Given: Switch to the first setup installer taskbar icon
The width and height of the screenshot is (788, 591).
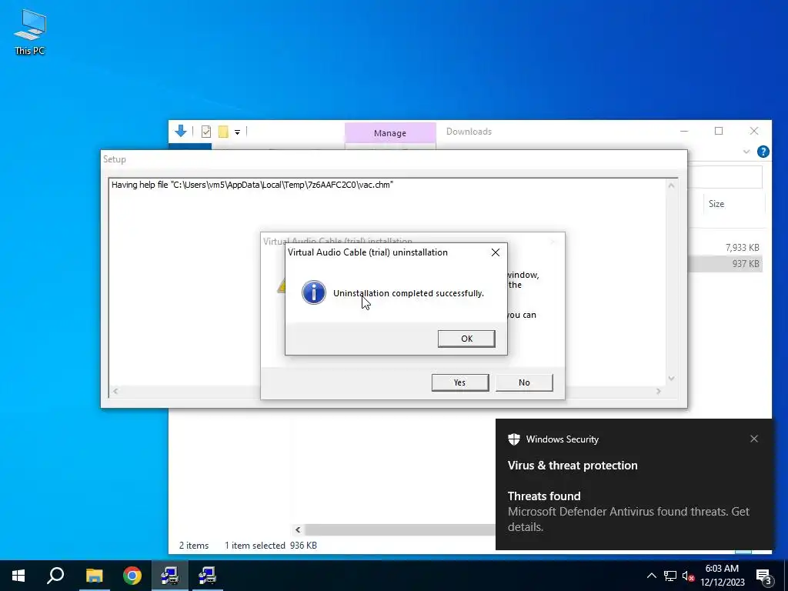Looking at the screenshot, I should pyautogui.click(x=170, y=576).
